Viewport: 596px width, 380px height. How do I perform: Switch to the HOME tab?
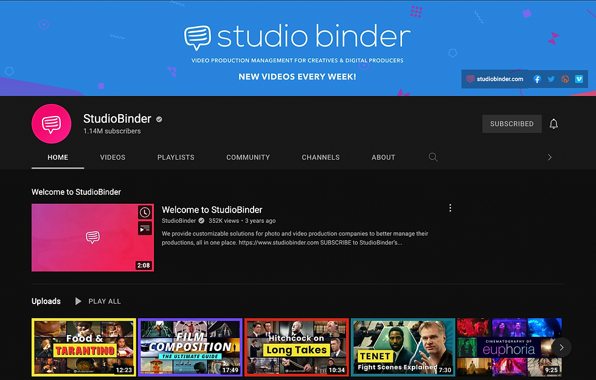click(x=58, y=157)
